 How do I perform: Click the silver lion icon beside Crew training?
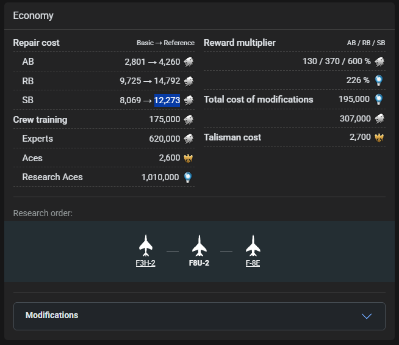(x=189, y=120)
